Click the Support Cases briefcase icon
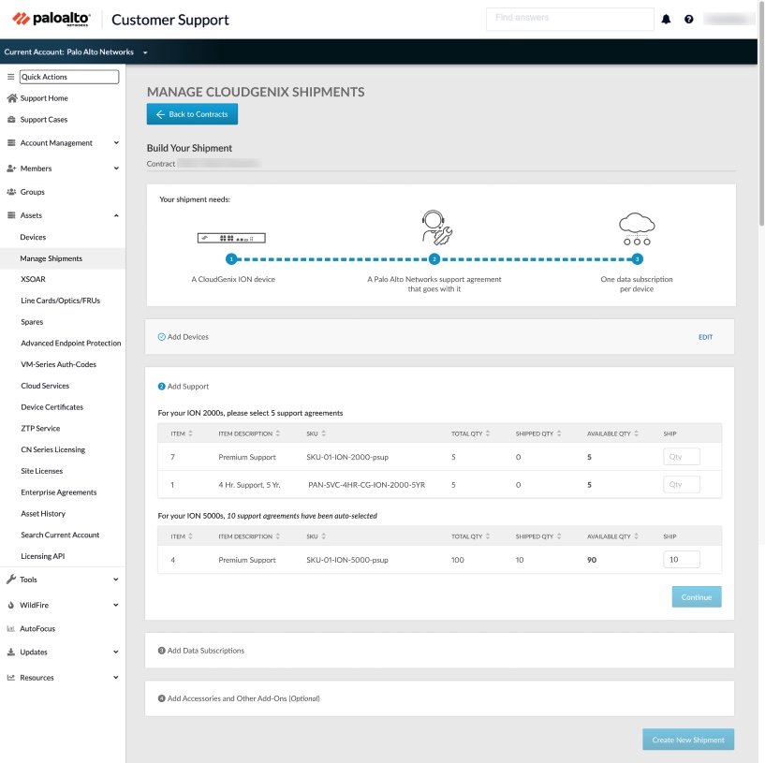Viewport: 765px width, 763px height. pyautogui.click(x=11, y=120)
